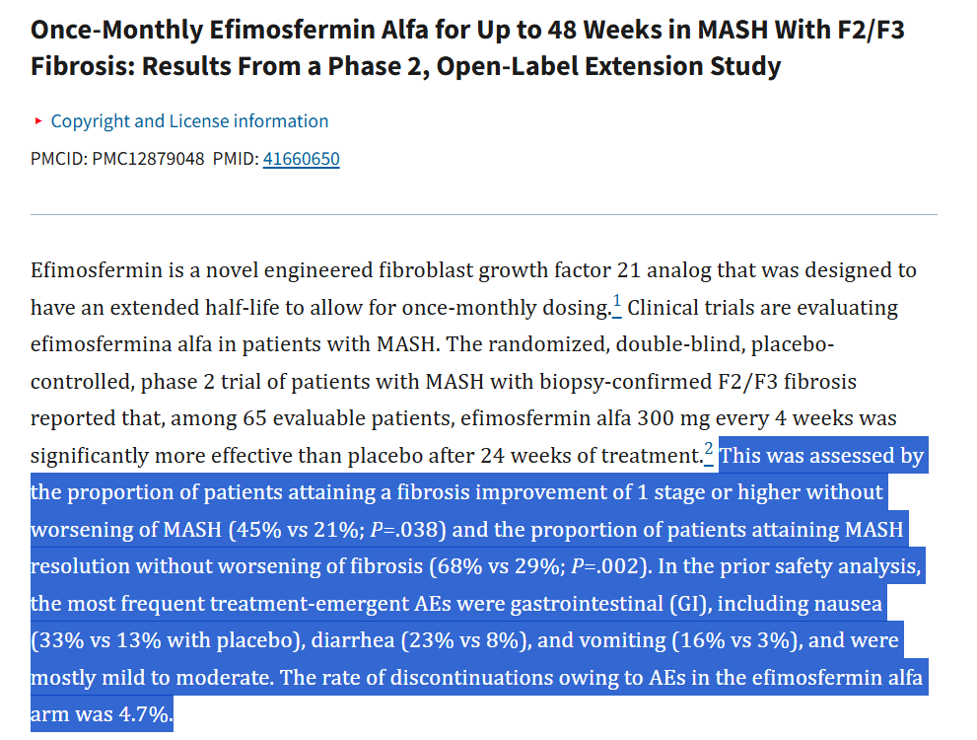The height and width of the screenshot is (740, 977).
Task: Click the final highlighted '4.7%' value
Action: [x=145, y=714]
